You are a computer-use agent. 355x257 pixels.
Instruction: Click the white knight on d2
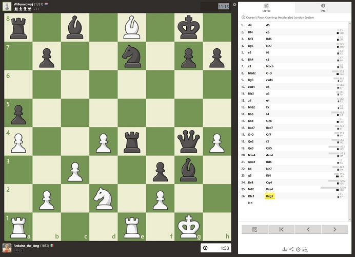click(x=104, y=196)
